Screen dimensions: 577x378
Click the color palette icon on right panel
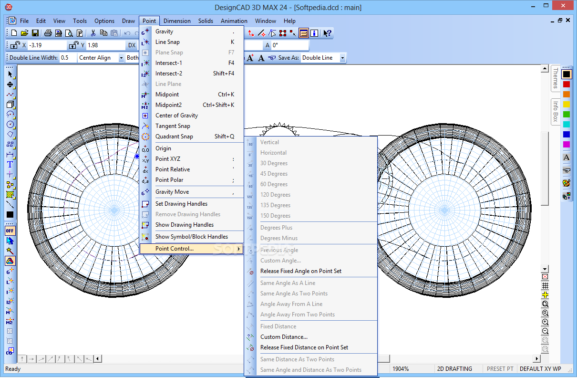[x=567, y=183]
